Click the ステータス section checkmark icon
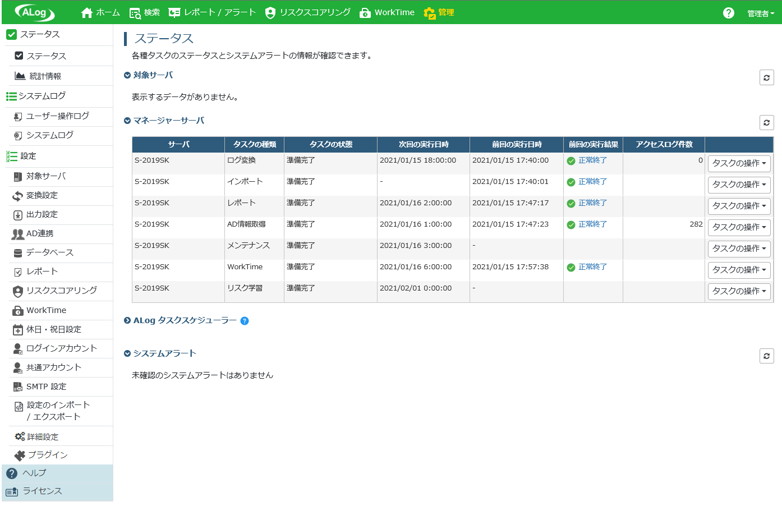The height and width of the screenshot is (506, 782). coord(11,34)
